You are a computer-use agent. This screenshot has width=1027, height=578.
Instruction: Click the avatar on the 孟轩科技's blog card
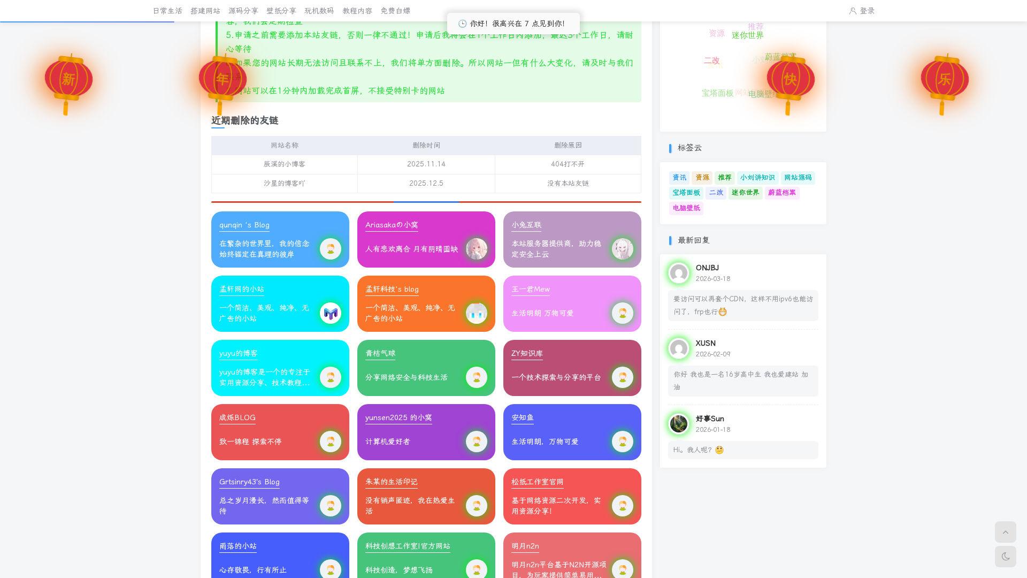(x=476, y=313)
